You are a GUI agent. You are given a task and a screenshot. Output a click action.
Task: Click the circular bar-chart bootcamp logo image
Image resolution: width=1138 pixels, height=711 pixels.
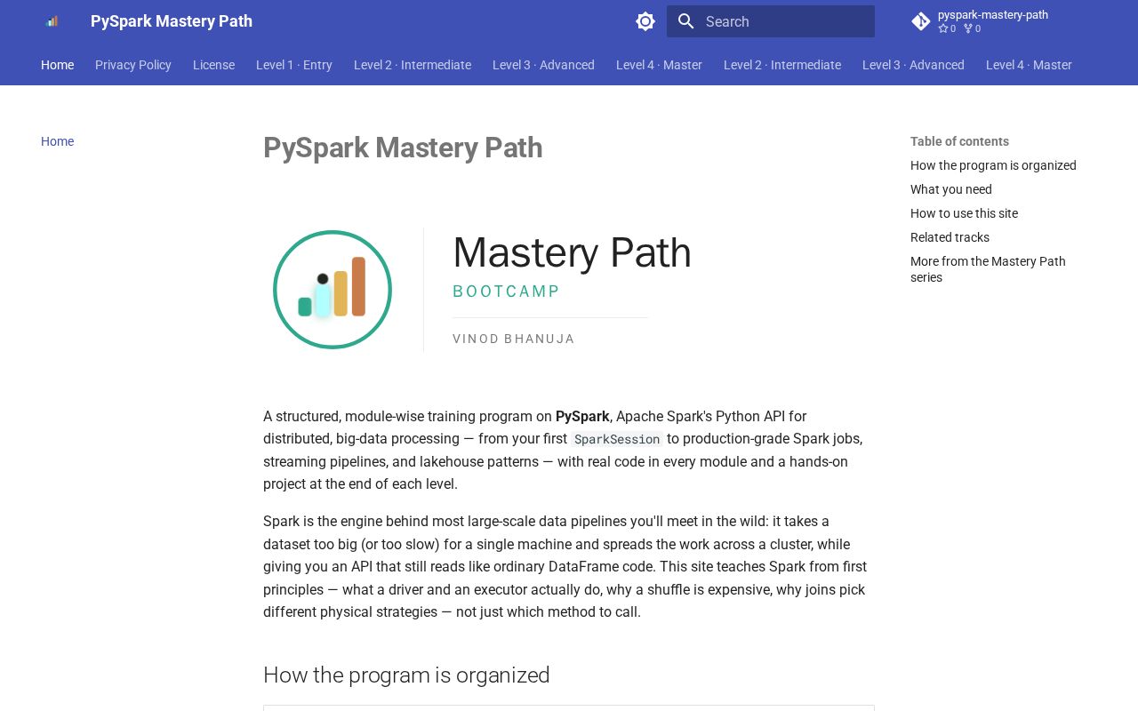click(333, 290)
